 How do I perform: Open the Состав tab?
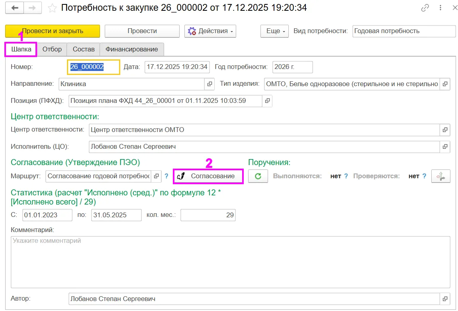point(84,49)
